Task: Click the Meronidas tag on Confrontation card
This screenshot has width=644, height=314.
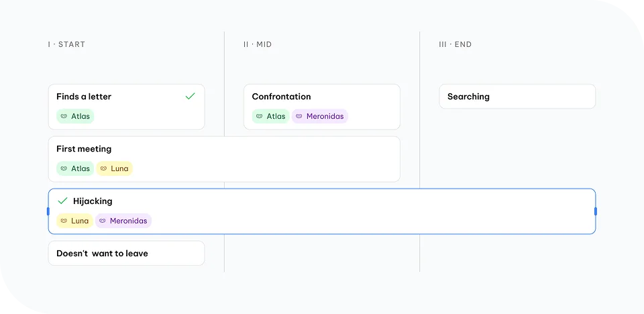Action: [320, 116]
